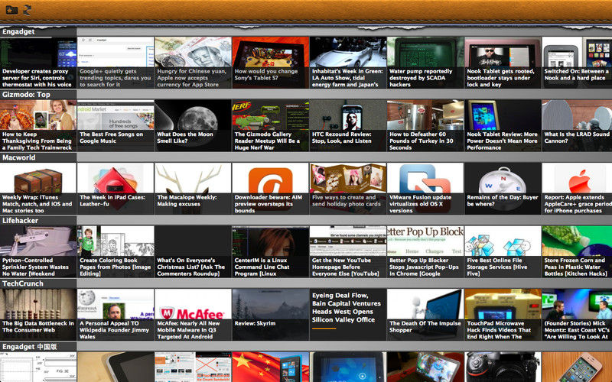This screenshot has height=382, width=612.
Task: Open Weekly Wrap: iTunes Match article
Action: [38, 189]
